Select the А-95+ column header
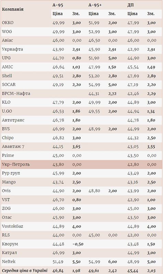The height and width of the screenshot is (274, 163). (x=95, y=5)
